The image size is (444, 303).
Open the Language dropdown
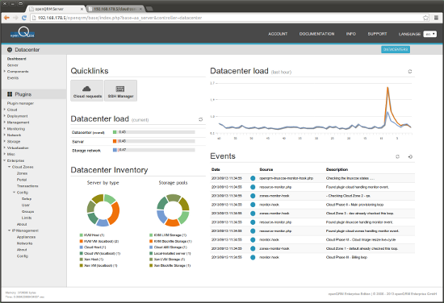[429, 34]
